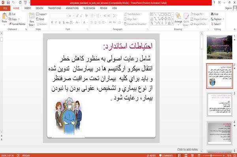This screenshot has width=237, height=157.
Task: Expand the Shape Effects dropdown
Action: (x=207, y=24)
